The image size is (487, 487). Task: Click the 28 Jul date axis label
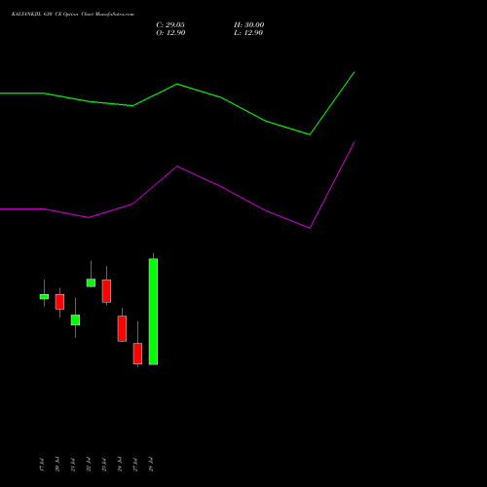[151, 465]
